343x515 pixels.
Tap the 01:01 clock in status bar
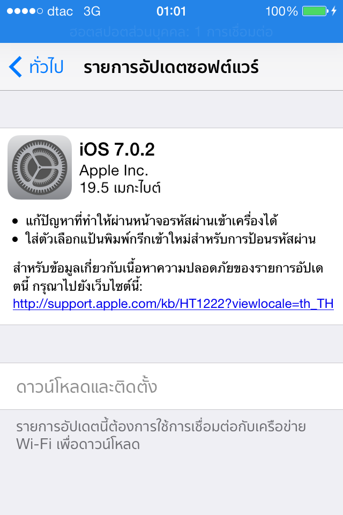[171, 11]
